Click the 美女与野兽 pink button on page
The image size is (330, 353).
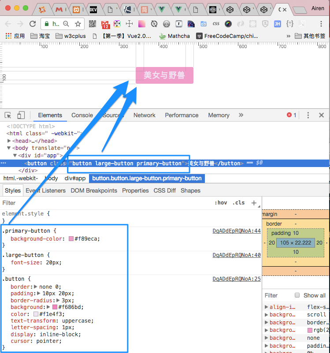[164, 75]
